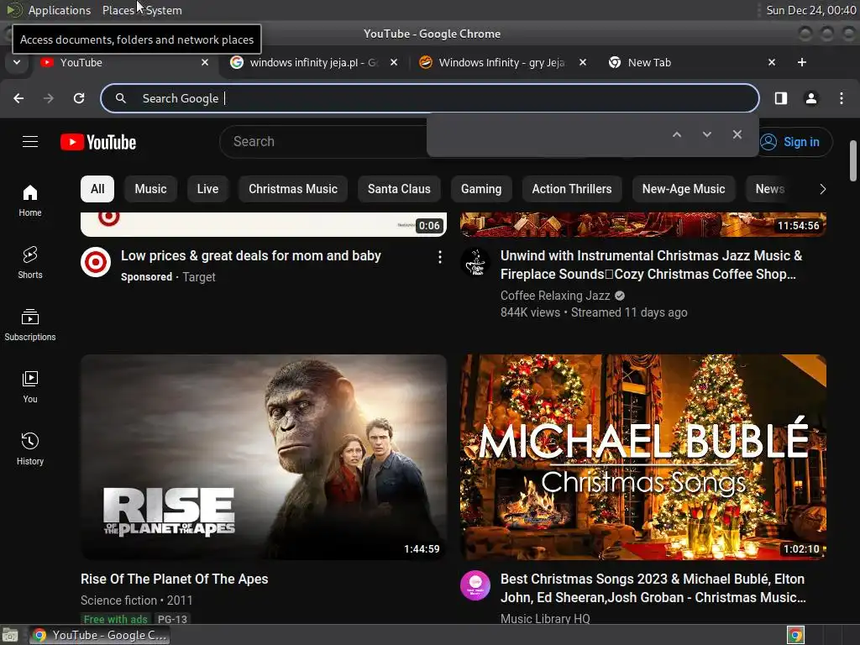The height and width of the screenshot is (645, 860).
Task: Click Music Library HQ channel avatar
Action: tap(475, 585)
